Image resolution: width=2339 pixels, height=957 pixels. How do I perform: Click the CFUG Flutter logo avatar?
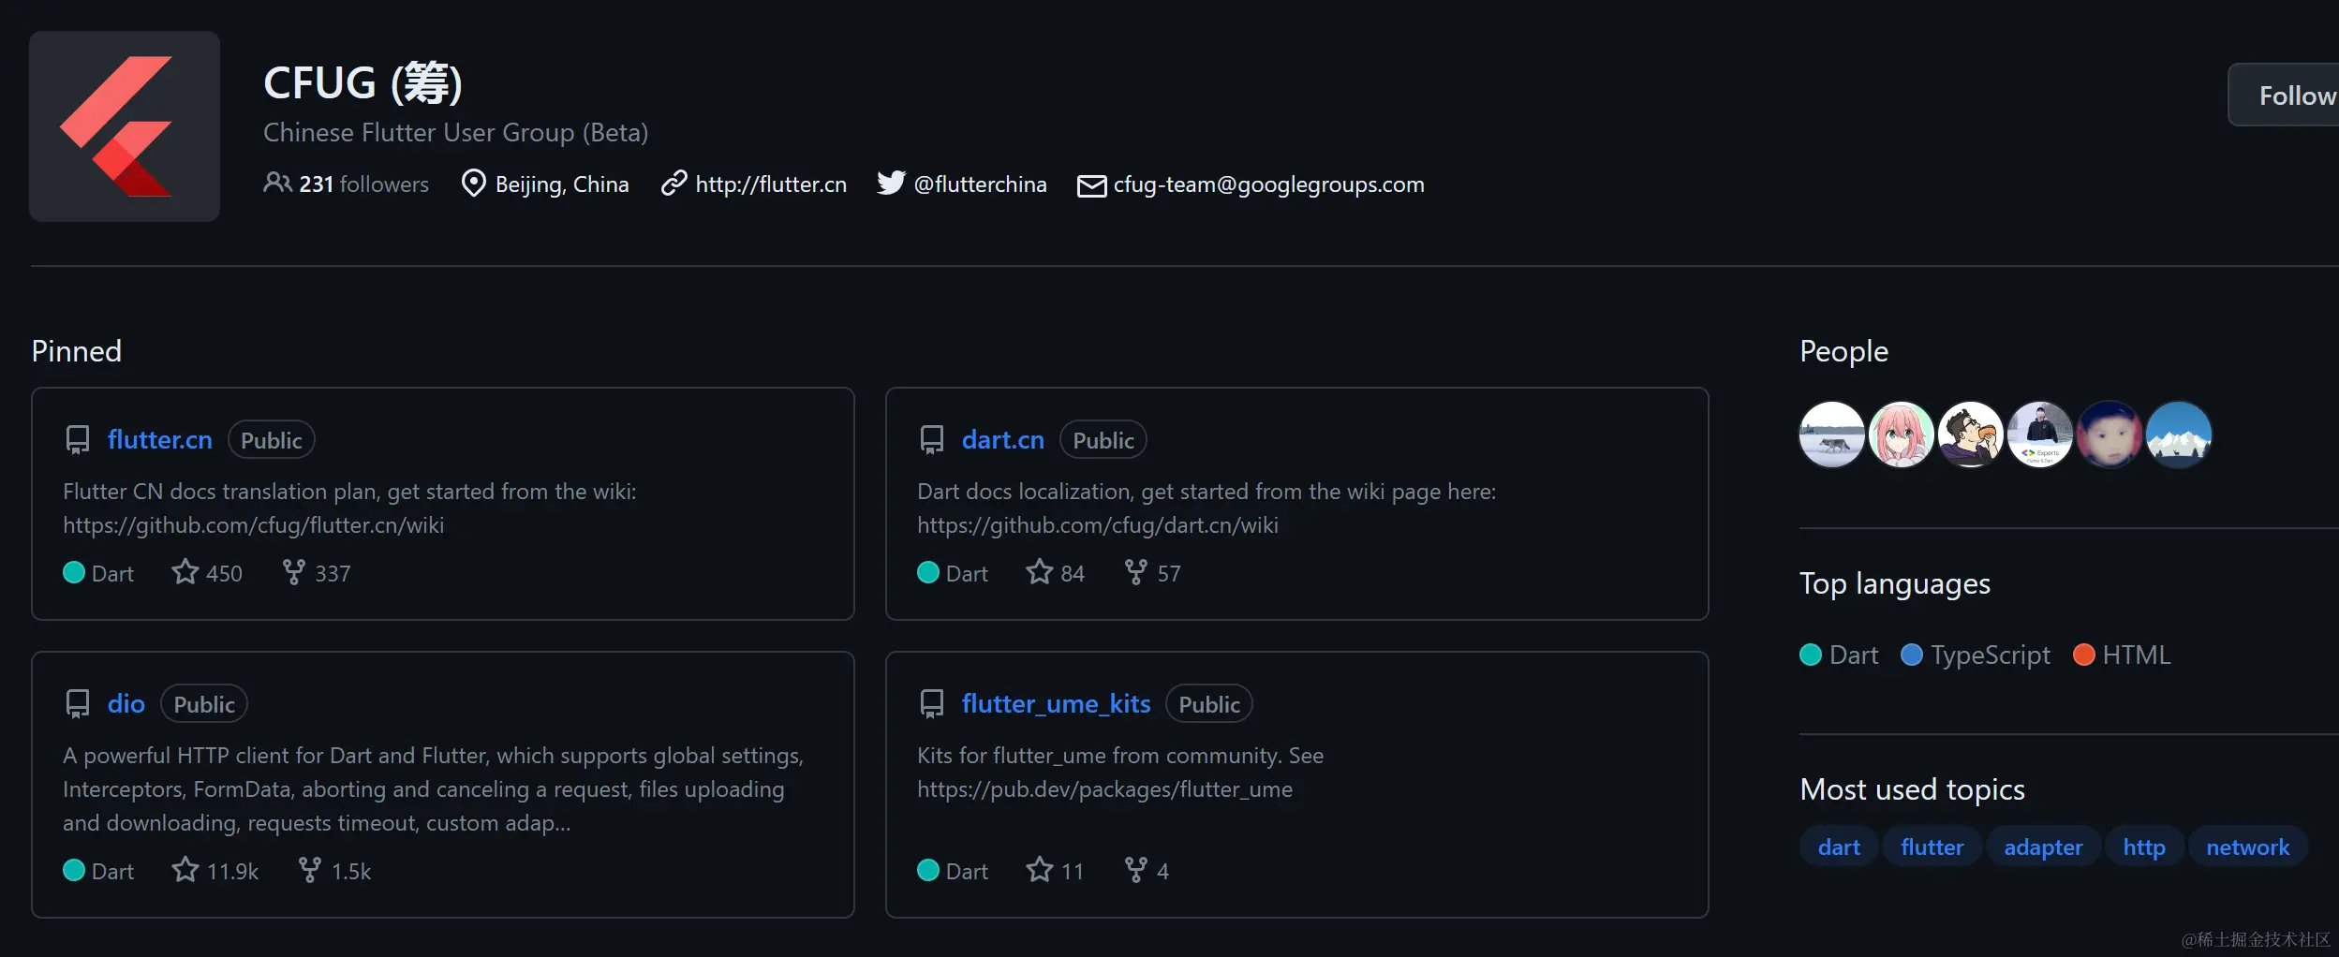pyautogui.click(x=125, y=126)
